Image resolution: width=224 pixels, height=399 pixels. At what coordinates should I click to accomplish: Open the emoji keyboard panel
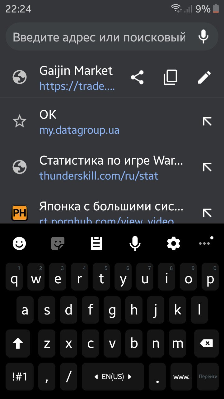[19, 243]
